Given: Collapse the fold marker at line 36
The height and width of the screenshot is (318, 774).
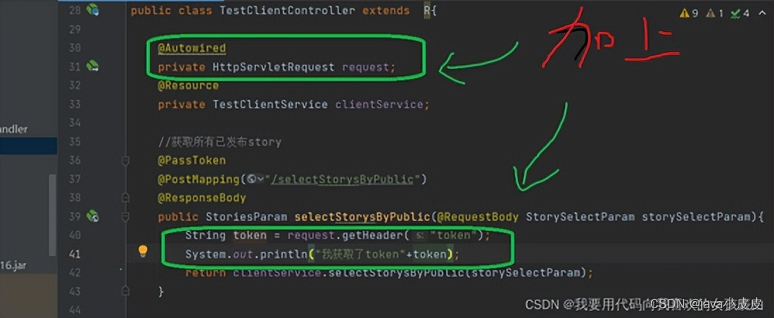Looking at the screenshot, I should pyautogui.click(x=125, y=160).
